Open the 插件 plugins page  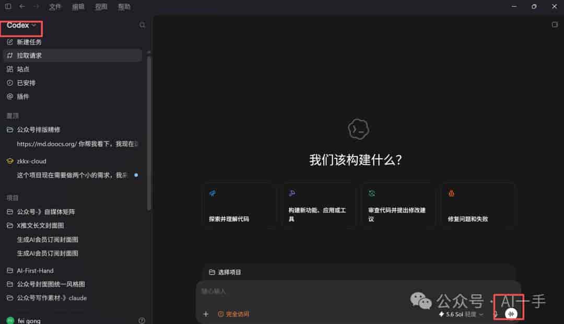pyautogui.click(x=72, y=97)
